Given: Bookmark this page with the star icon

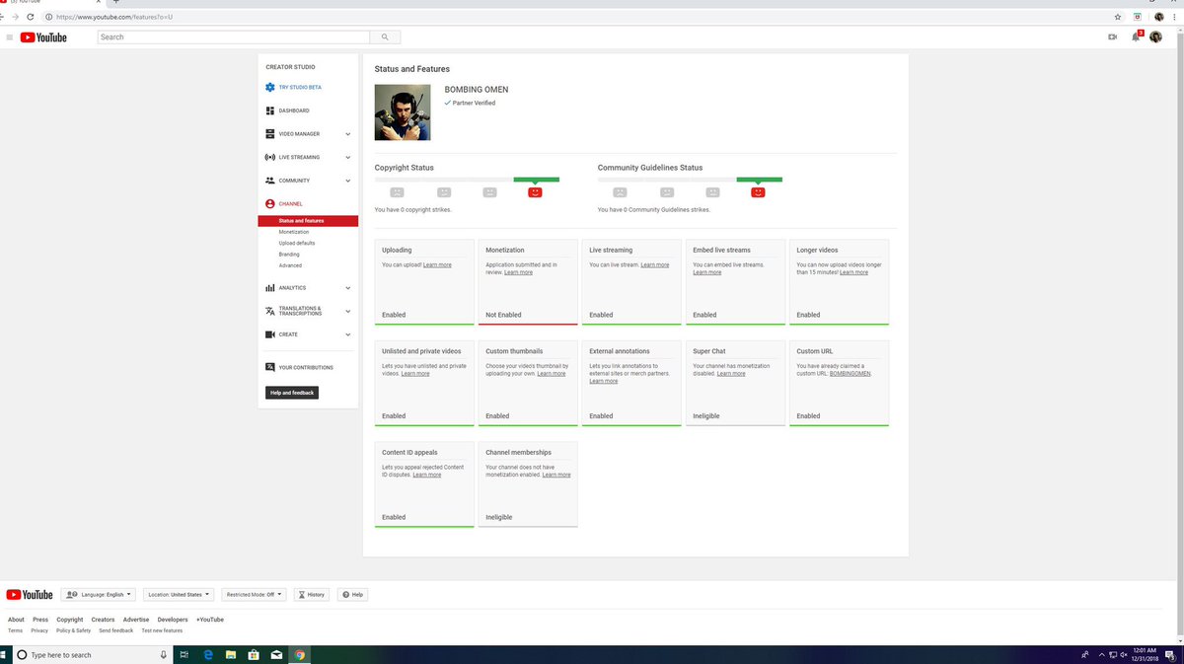Looking at the screenshot, I should point(1118,17).
